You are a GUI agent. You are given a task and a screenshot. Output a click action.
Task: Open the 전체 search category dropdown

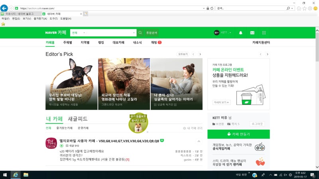click(78, 33)
